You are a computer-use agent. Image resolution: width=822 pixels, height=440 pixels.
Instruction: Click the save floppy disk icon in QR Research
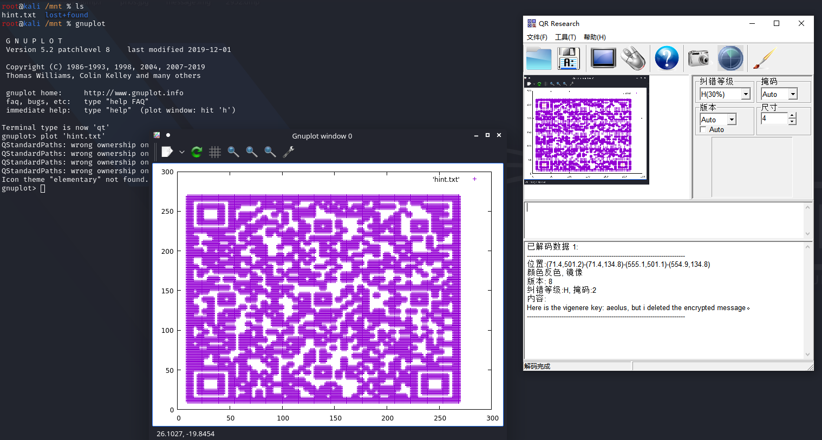[x=569, y=58]
